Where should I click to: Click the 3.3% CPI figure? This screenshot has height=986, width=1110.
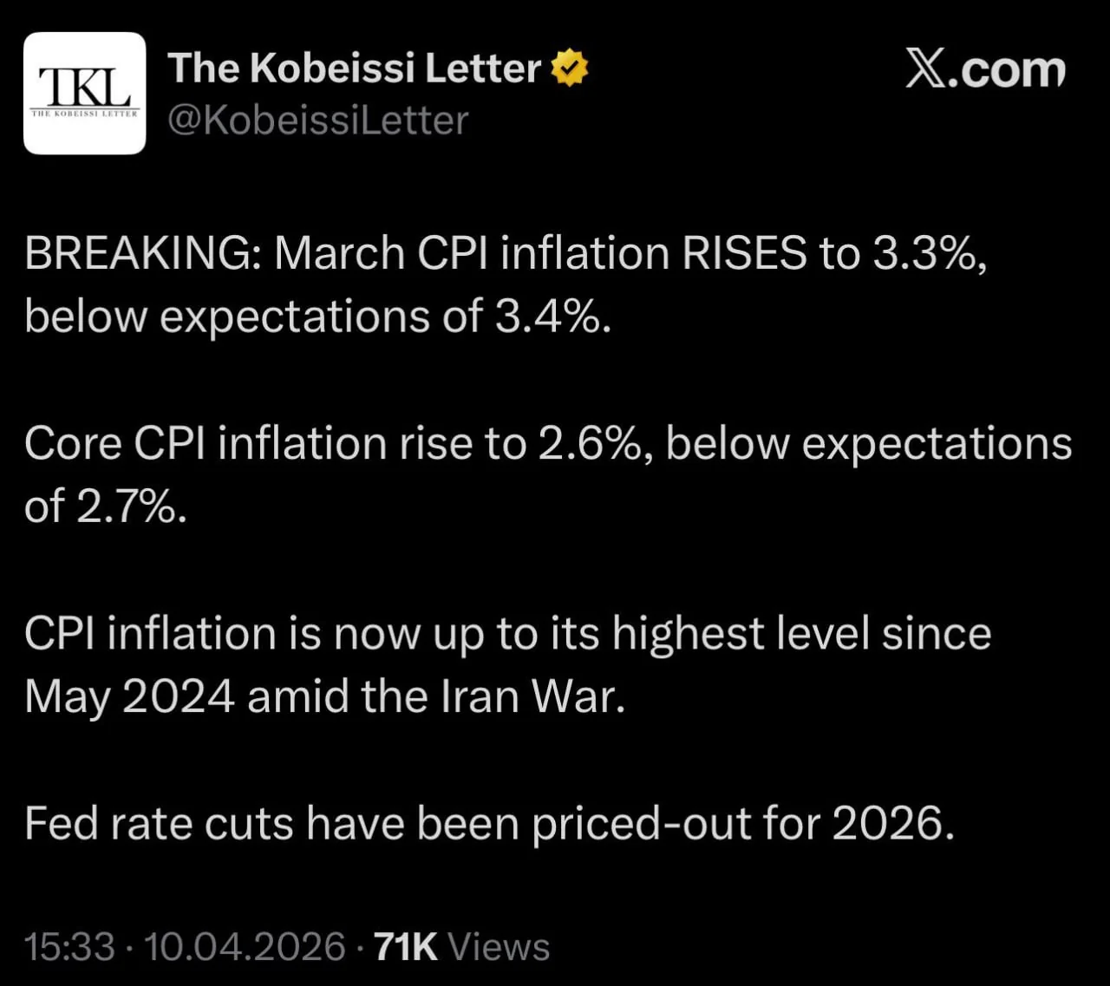coord(924,254)
